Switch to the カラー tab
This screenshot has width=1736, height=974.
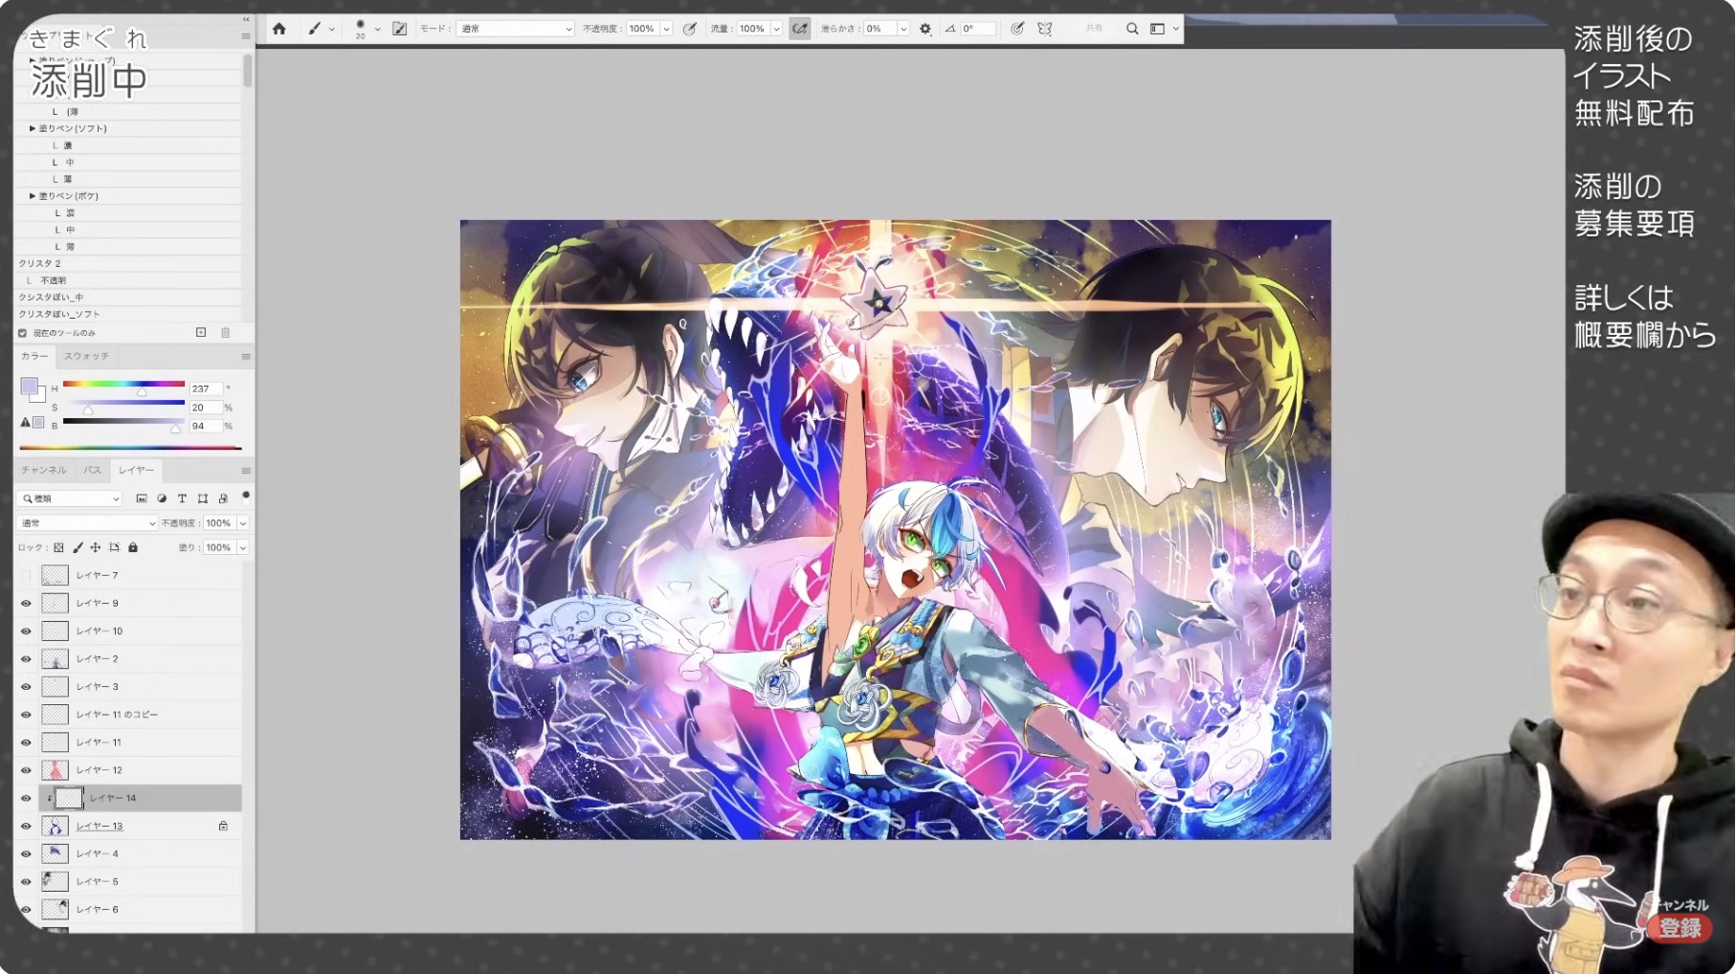(35, 356)
